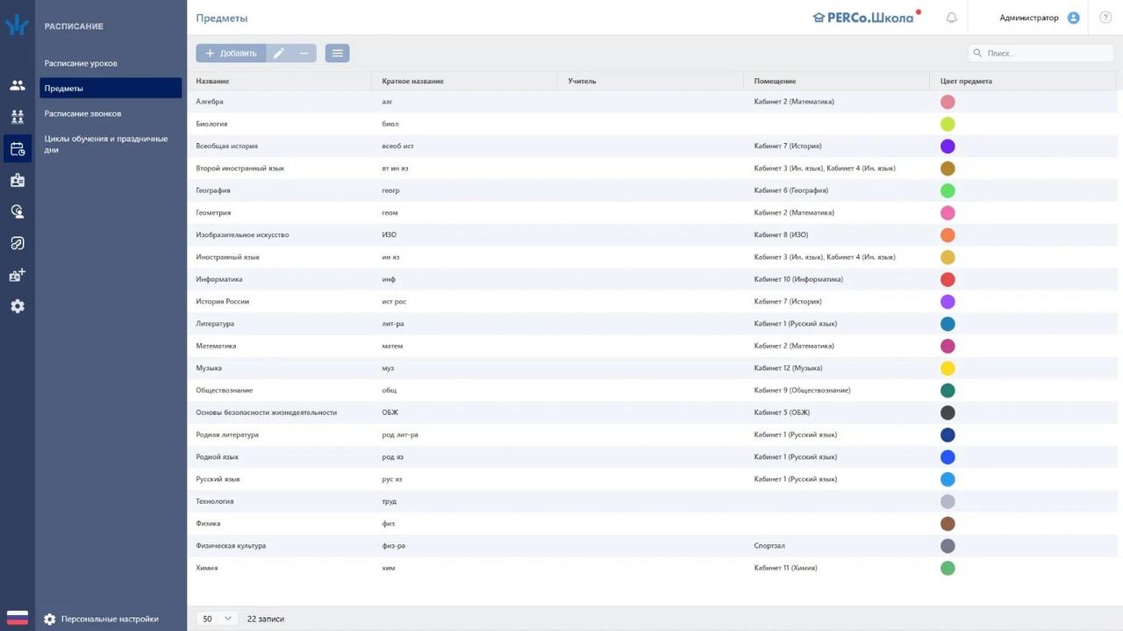Open the people icon in left sidebar
Image resolution: width=1123 pixels, height=631 pixels.
(18, 85)
